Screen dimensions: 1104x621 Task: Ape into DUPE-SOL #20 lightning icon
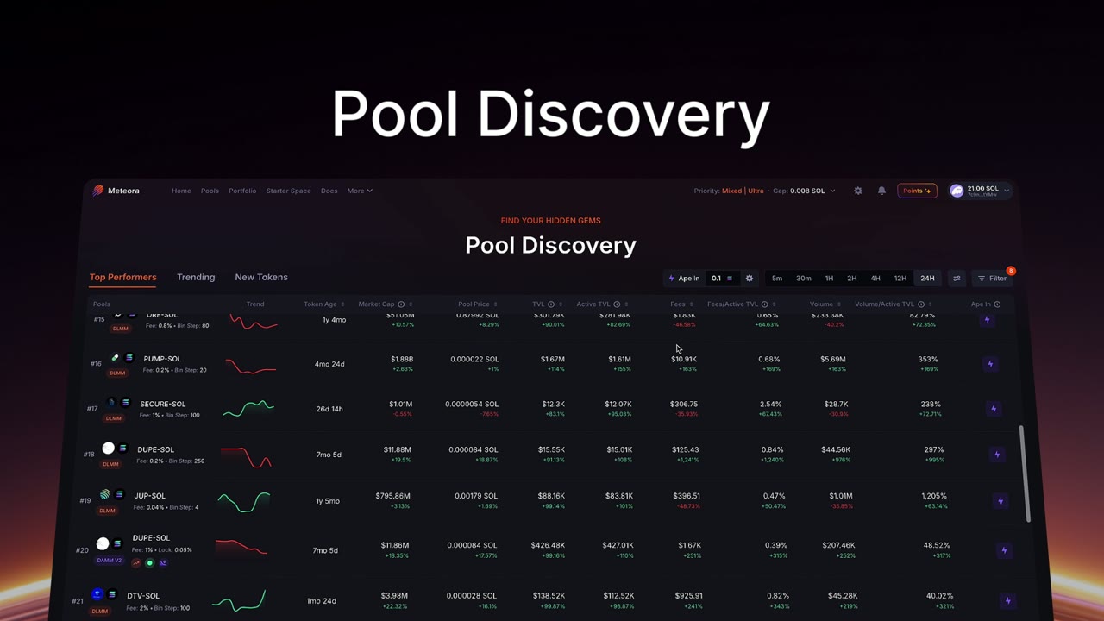(x=1004, y=550)
